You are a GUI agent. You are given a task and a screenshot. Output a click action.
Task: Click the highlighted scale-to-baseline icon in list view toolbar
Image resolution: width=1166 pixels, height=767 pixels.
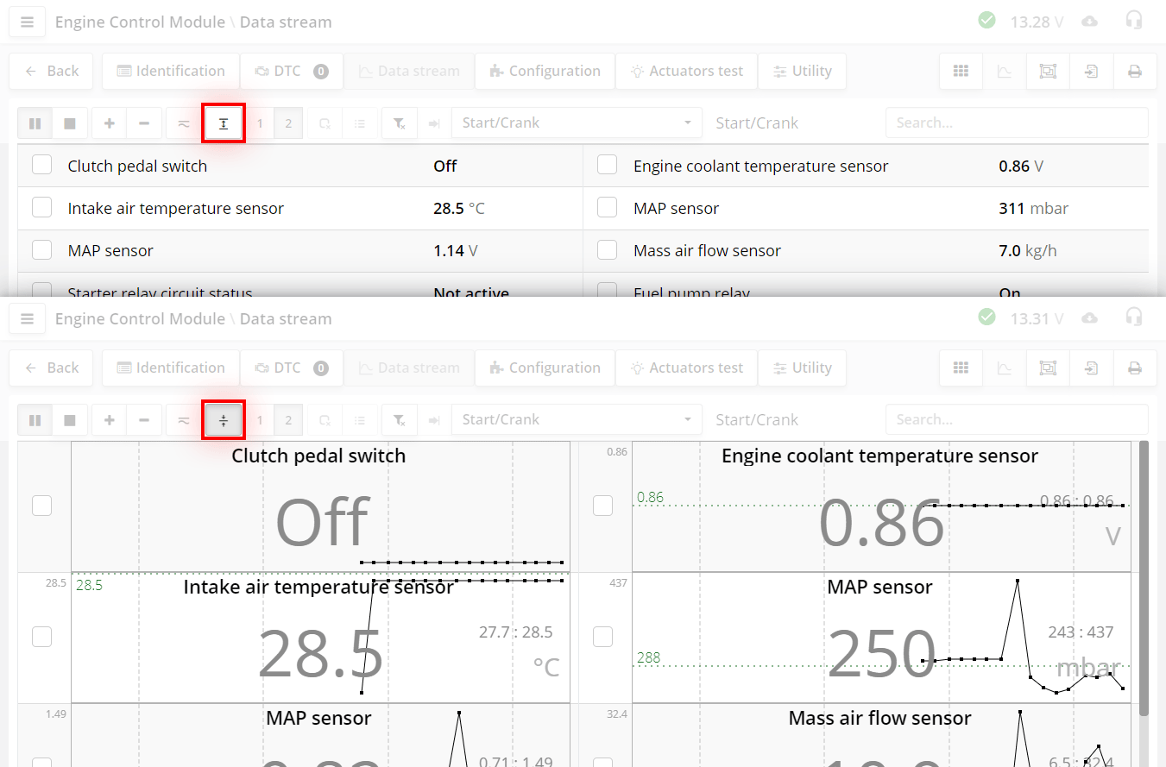pyautogui.click(x=224, y=123)
